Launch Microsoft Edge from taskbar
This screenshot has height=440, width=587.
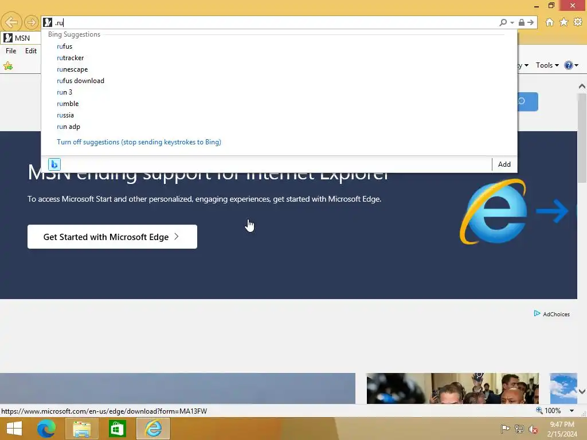46,429
